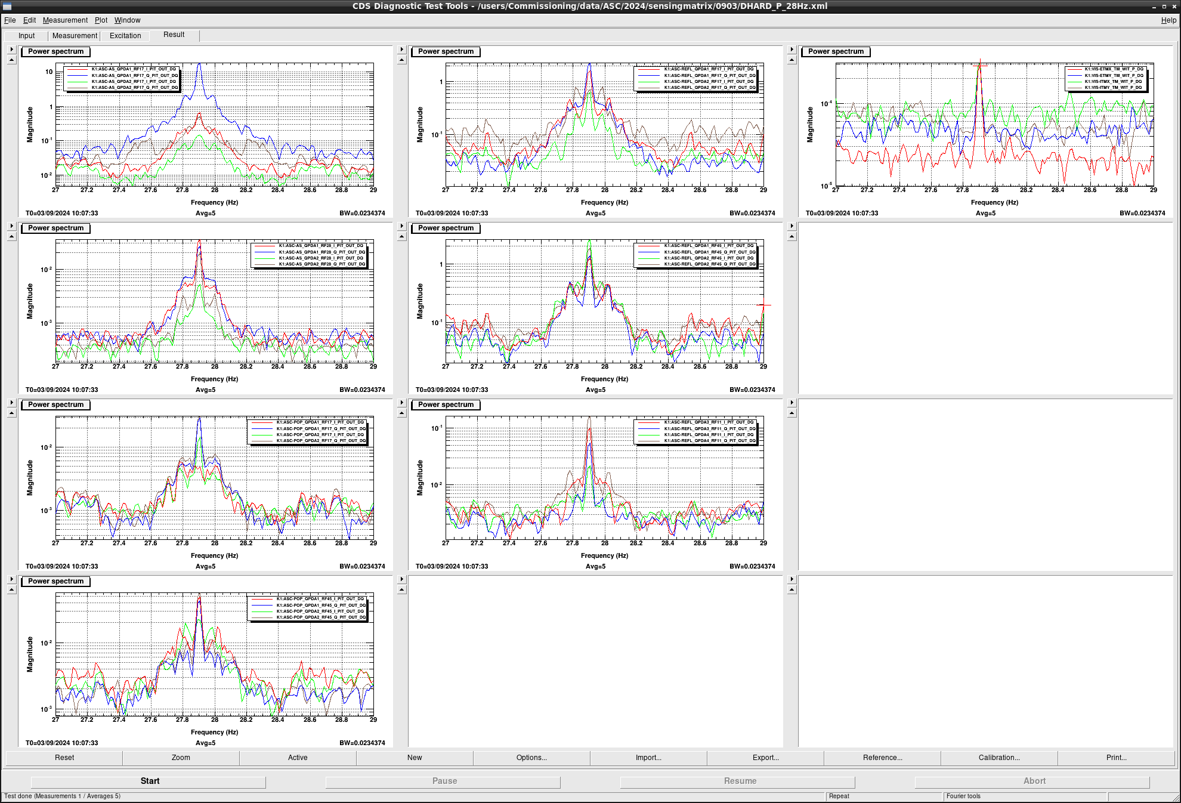Click legend entry K1:ASC-REFL_QPDA3_RF11_I_PIT_OUT_DQ
This screenshot has width=1181, height=803.
point(709,422)
